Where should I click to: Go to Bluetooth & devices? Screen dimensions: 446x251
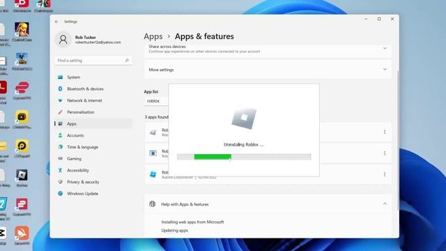(93, 89)
